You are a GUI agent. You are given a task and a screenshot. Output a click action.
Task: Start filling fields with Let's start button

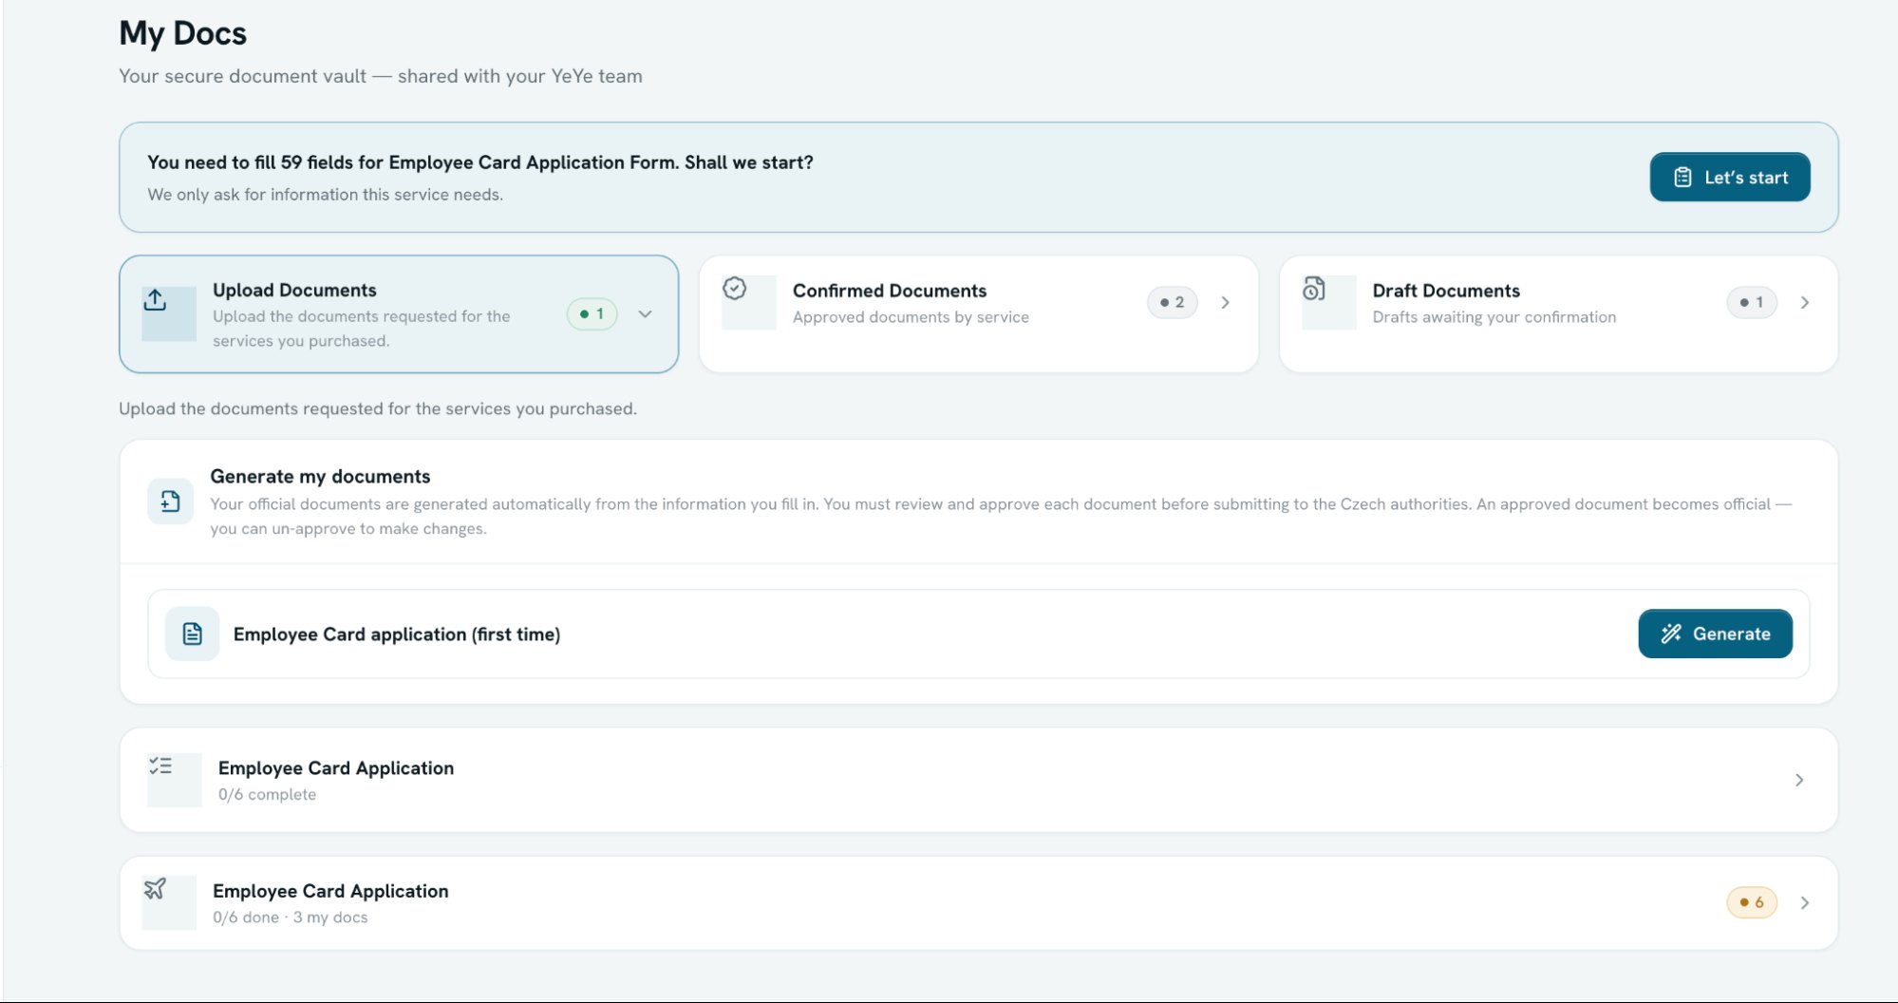(1730, 177)
